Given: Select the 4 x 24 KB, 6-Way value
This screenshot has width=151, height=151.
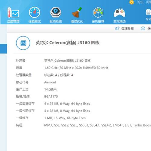Looking at the screenshot, I should [67, 104].
